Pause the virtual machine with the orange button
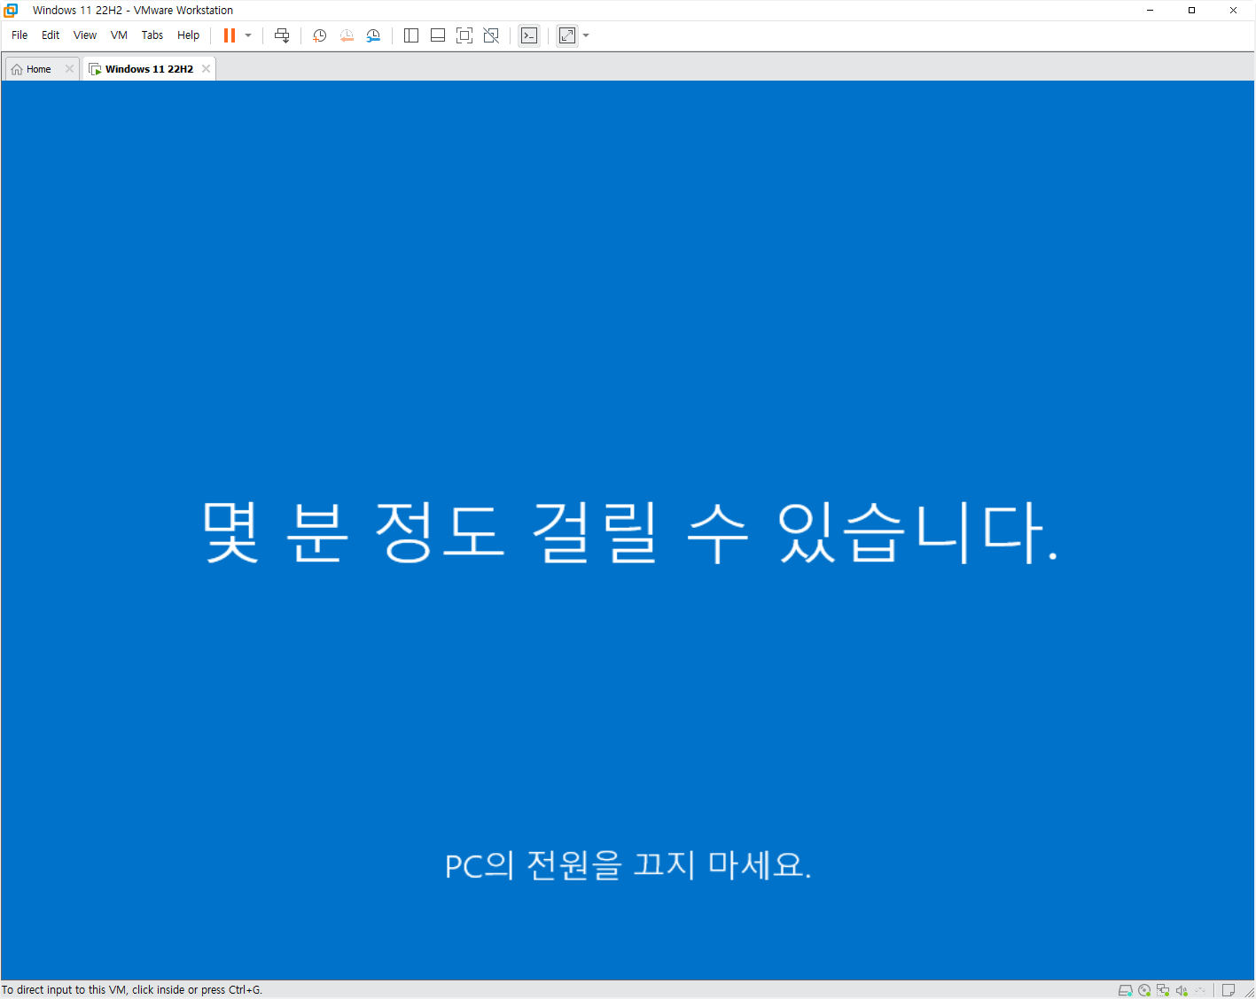 (230, 35)
